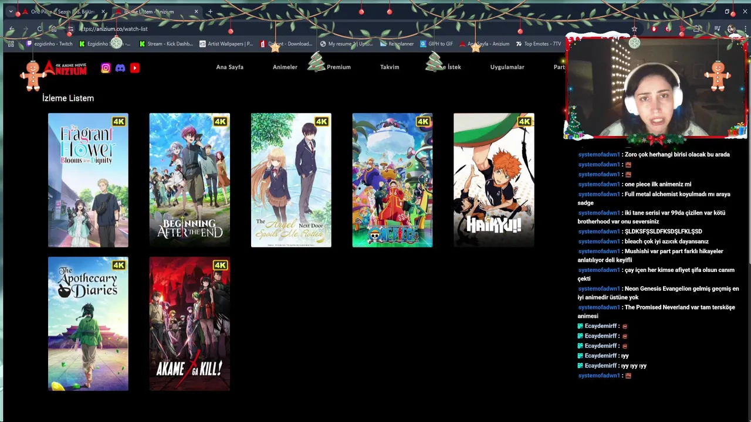
Task: Close the İzleme Listem tab
Action: [x=196, y=12]
